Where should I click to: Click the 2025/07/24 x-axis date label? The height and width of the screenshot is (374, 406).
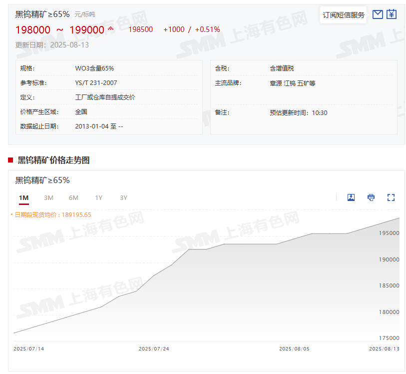pos(154,348)
